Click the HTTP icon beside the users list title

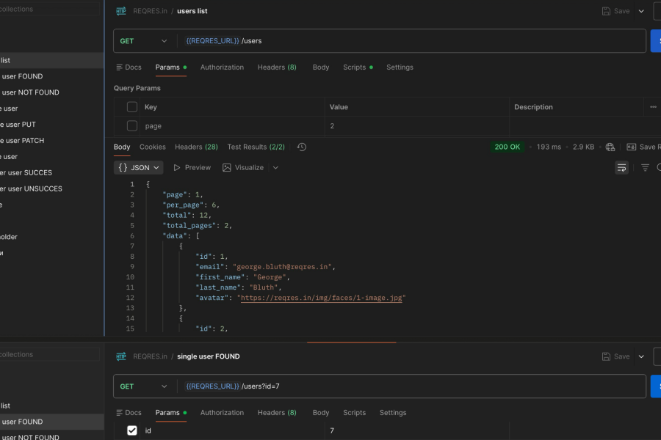[121, 11]
